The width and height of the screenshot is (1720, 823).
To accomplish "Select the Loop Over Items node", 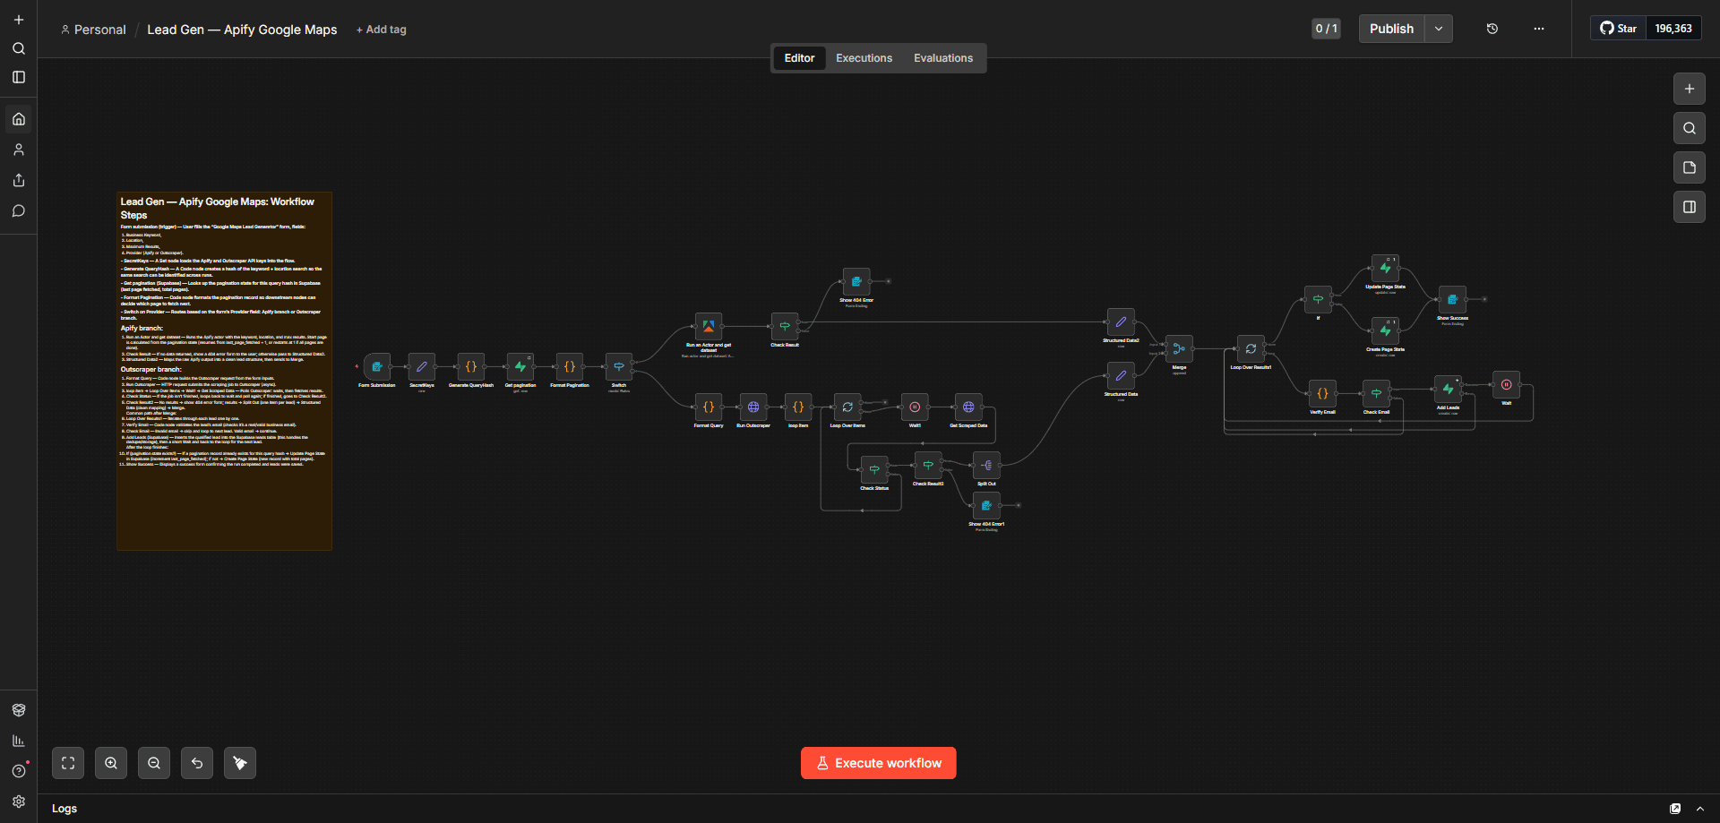I will (847, 407).
